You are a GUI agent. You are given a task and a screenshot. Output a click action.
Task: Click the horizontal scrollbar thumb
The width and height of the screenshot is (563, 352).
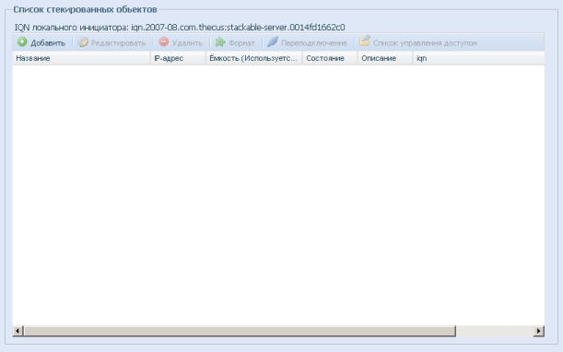point(240,331)
